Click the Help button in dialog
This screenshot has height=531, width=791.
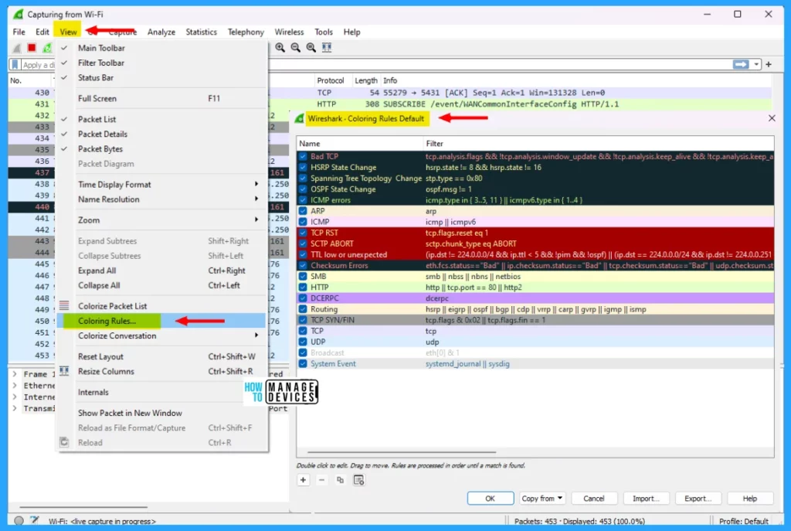pyautogui.click(x=750, y=499)
